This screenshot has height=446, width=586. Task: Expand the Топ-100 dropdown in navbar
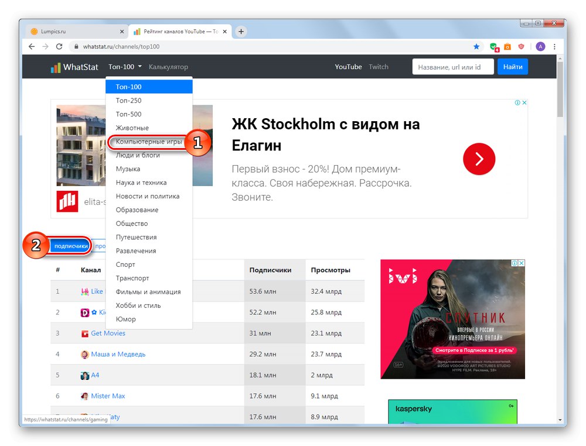[125, 67]
